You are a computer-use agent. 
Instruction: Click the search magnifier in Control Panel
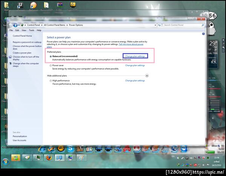pos(203,25)
